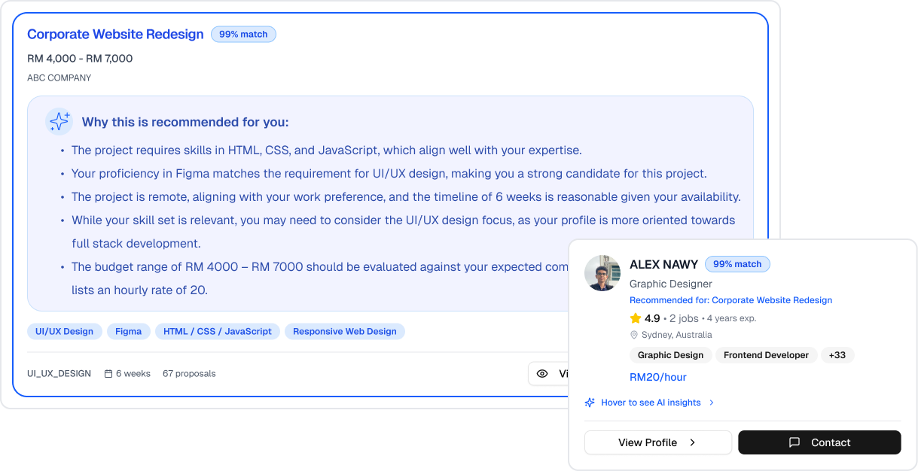Select the Figma skill tag

[x=128, y=332]
